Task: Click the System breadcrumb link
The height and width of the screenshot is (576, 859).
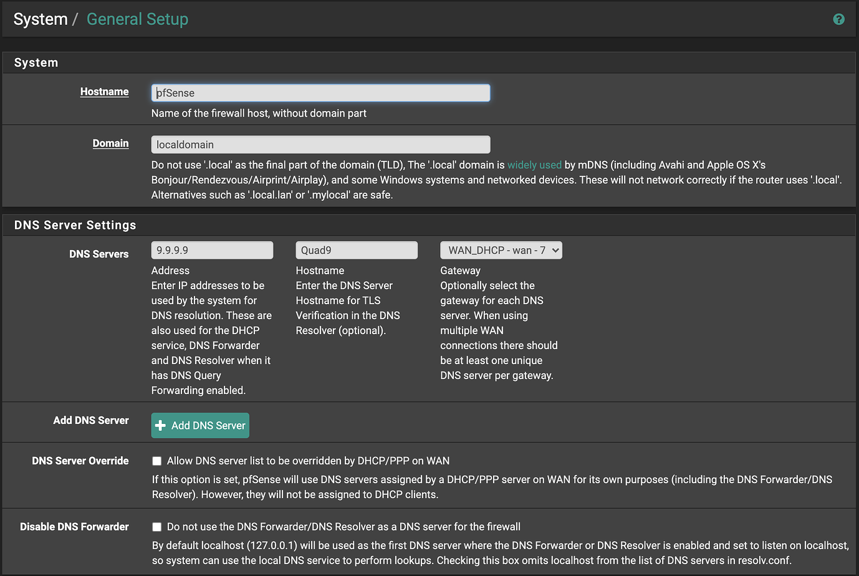Action: click(41, 19)
